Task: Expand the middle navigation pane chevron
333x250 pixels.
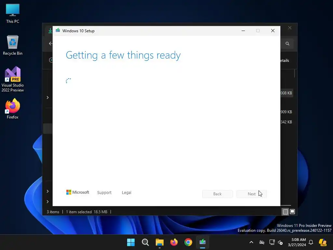Action: [x=47, y=191]
